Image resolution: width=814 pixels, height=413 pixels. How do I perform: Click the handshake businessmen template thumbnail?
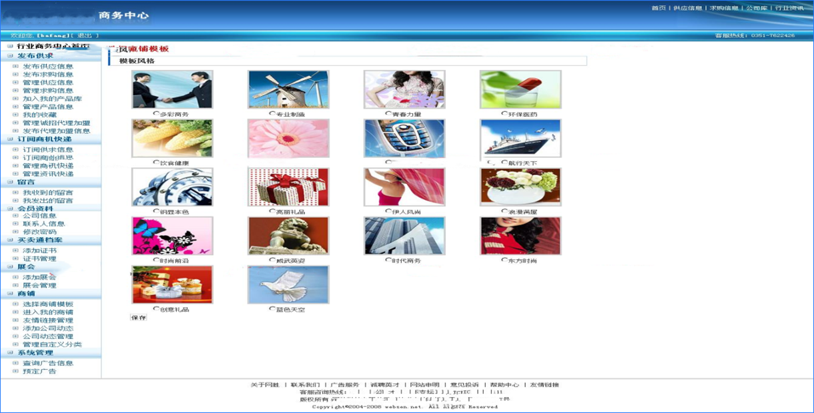pyautogui.click(x=172, y=89)
